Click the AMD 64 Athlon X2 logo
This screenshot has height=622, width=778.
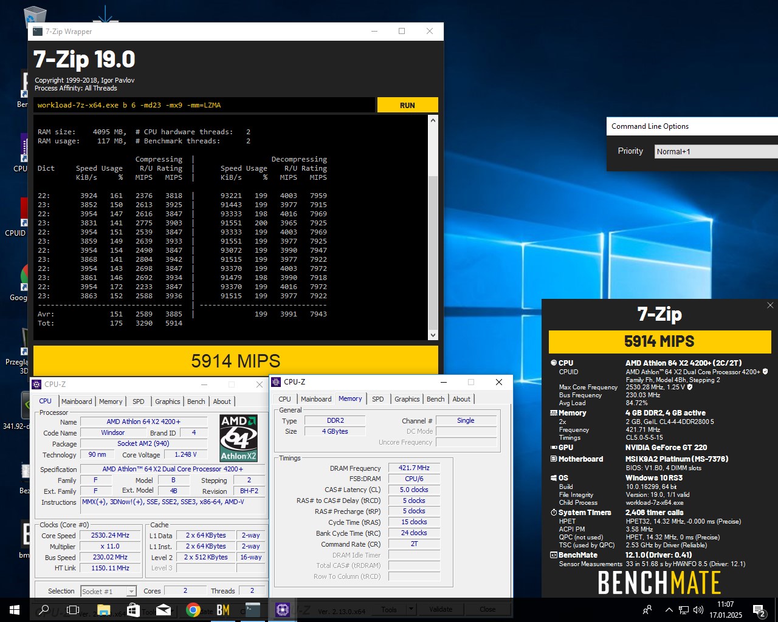pos(239,437)
